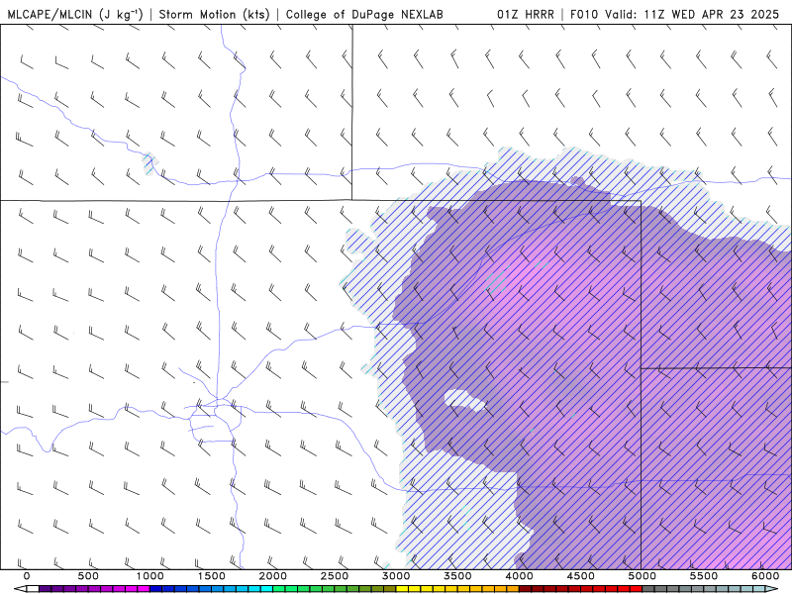Click the colorbar label 4000
The width and height of the screenshot is (792, 594).
coord(520,576)
